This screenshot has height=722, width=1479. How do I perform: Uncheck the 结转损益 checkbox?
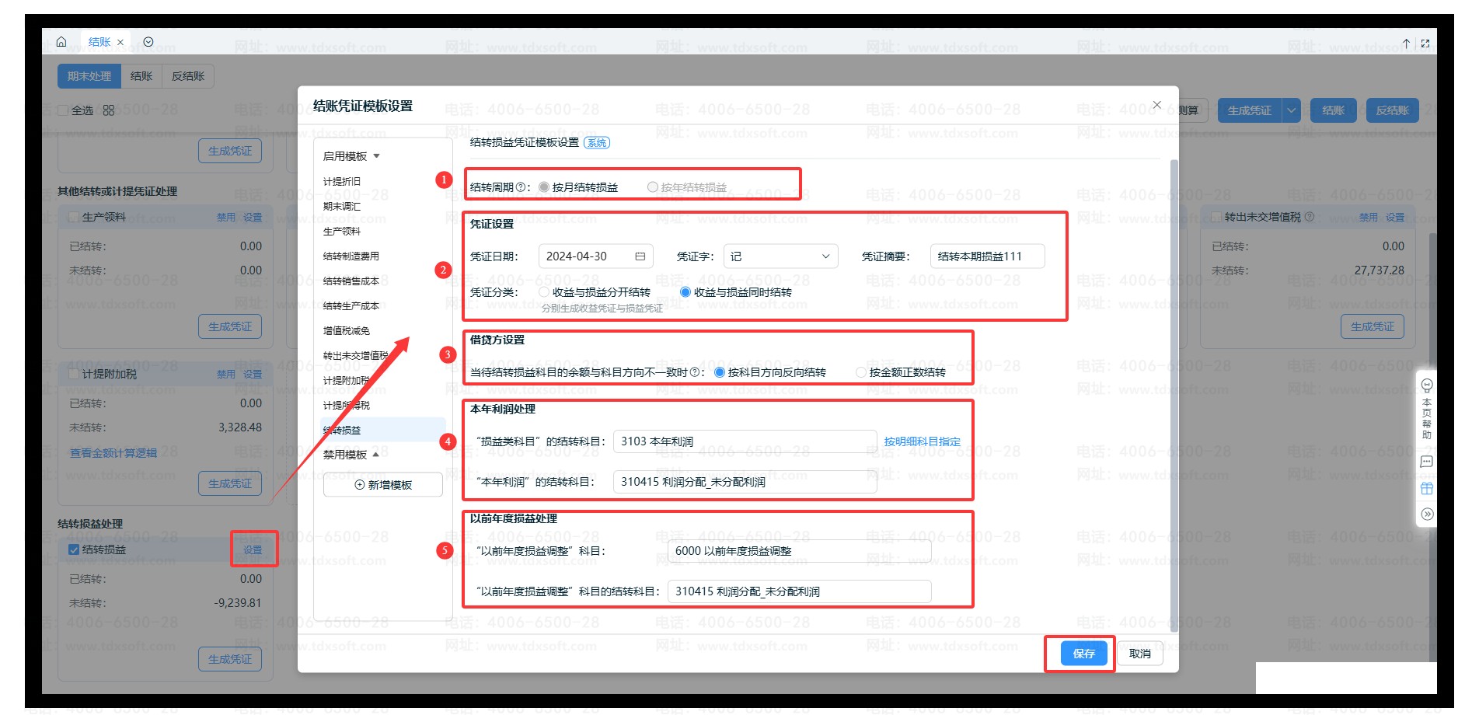(x=74, y=549)
